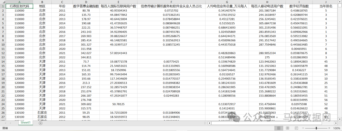Select cell with value 0.011084906
The width and height of the screenshot is (342, 131).
tap(171, 112)
